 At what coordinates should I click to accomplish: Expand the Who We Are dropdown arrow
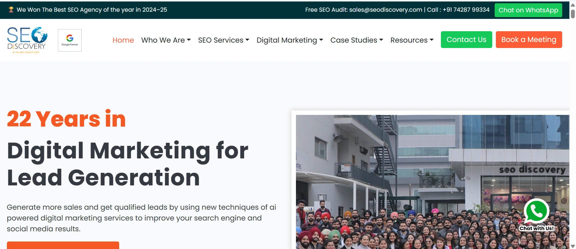(189, 40)
